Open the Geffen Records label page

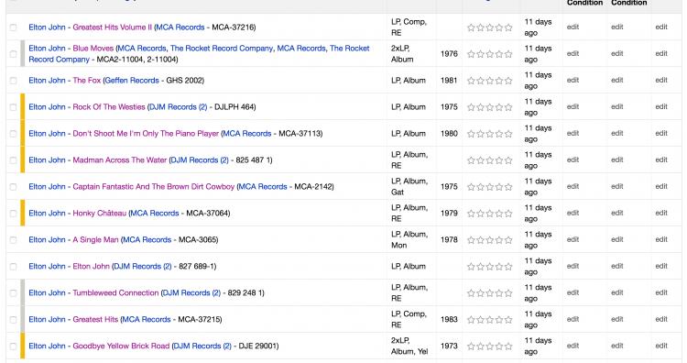132,81
